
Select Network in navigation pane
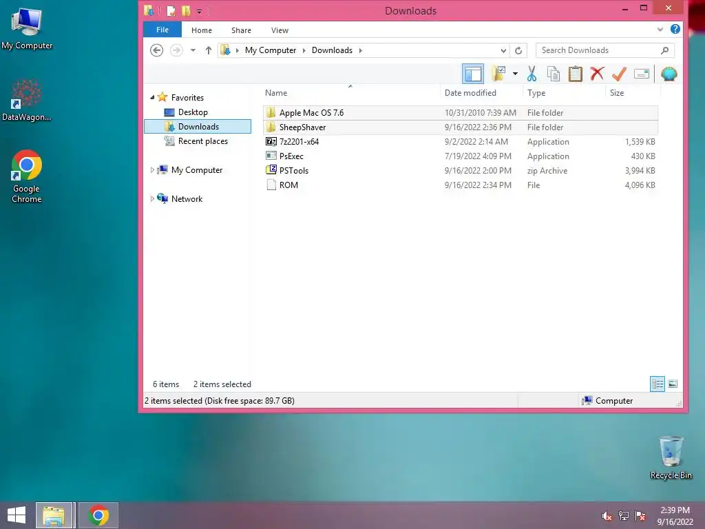187,199
